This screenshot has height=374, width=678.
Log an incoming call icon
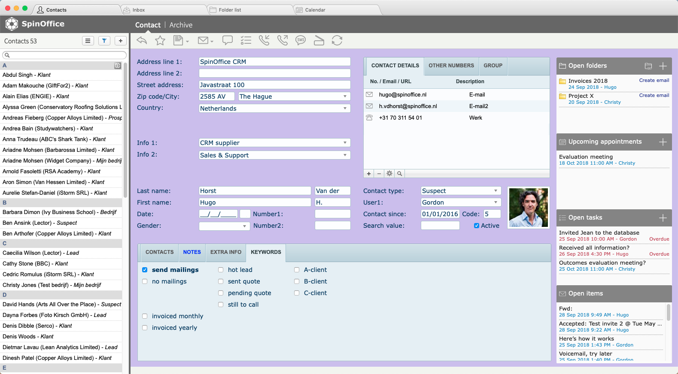tap(264, 40)
